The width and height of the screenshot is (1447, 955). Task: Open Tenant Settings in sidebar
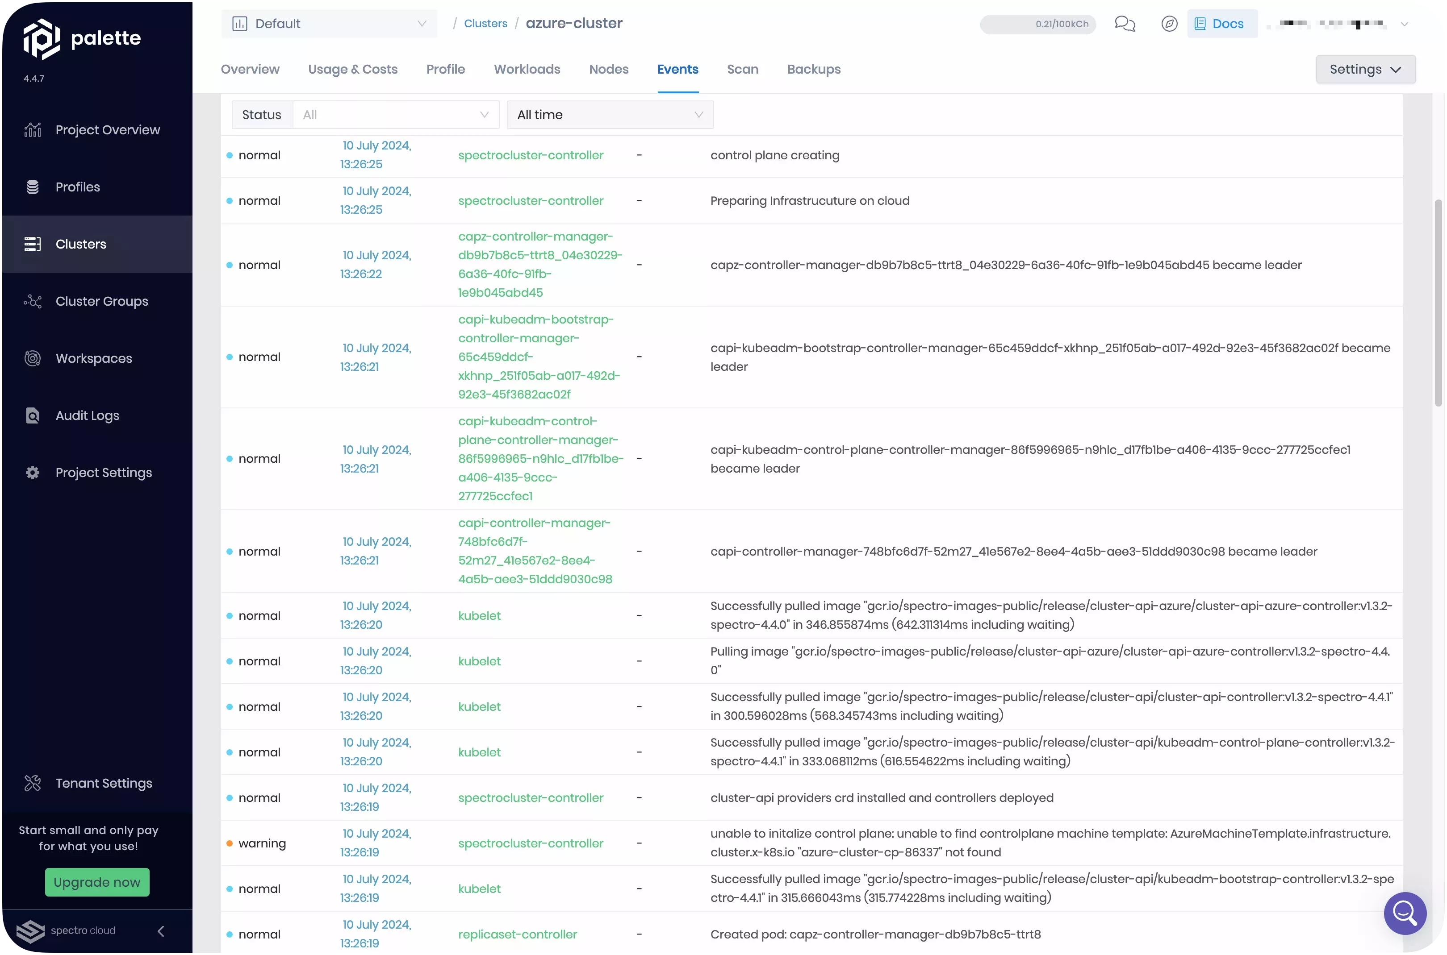point(97,783)
